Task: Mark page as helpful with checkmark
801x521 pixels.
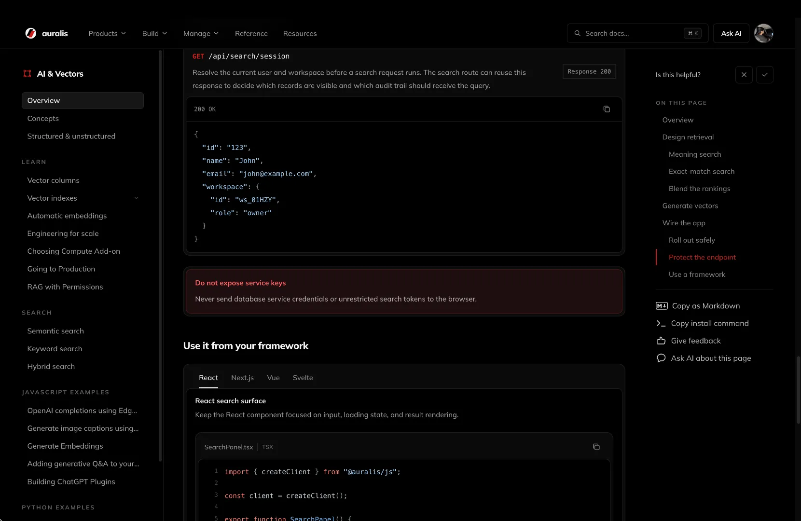Action: point(764,75)
